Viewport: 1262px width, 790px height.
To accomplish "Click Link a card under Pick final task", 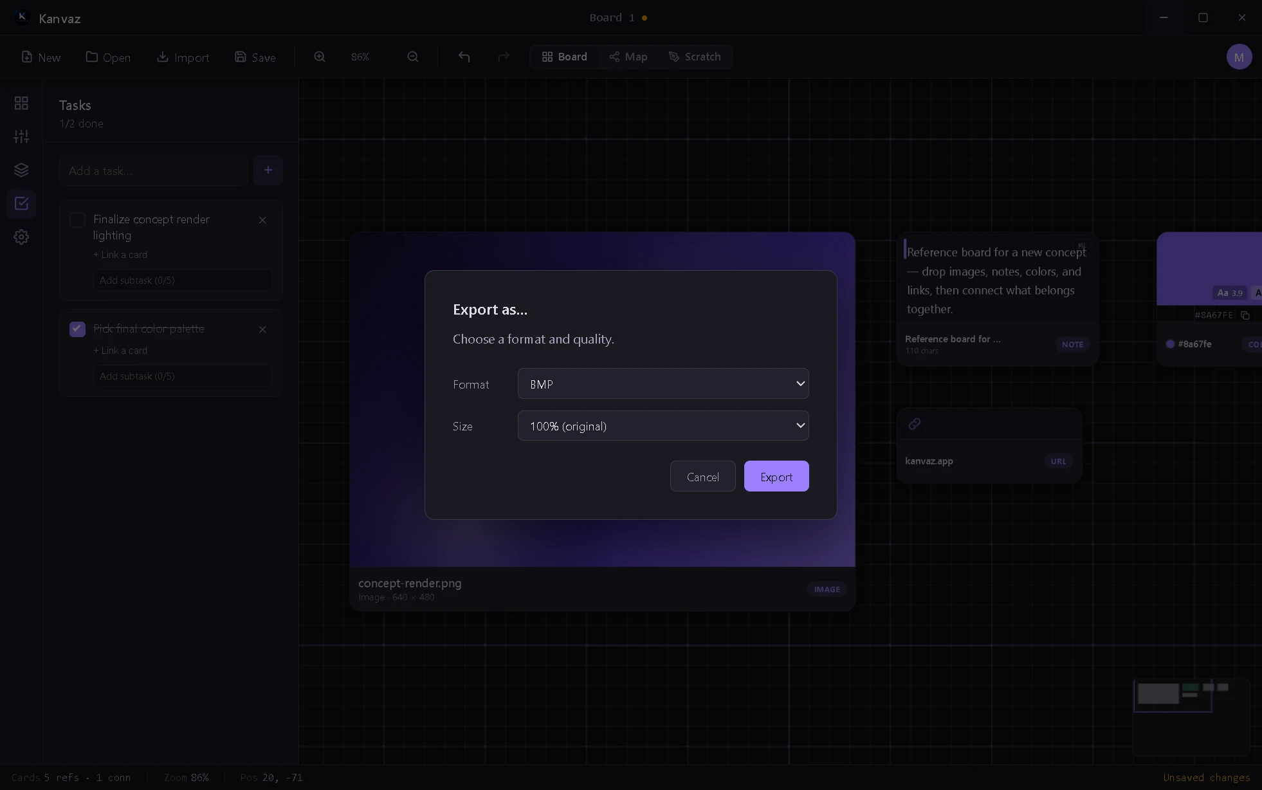I will (x=120, y=351).
